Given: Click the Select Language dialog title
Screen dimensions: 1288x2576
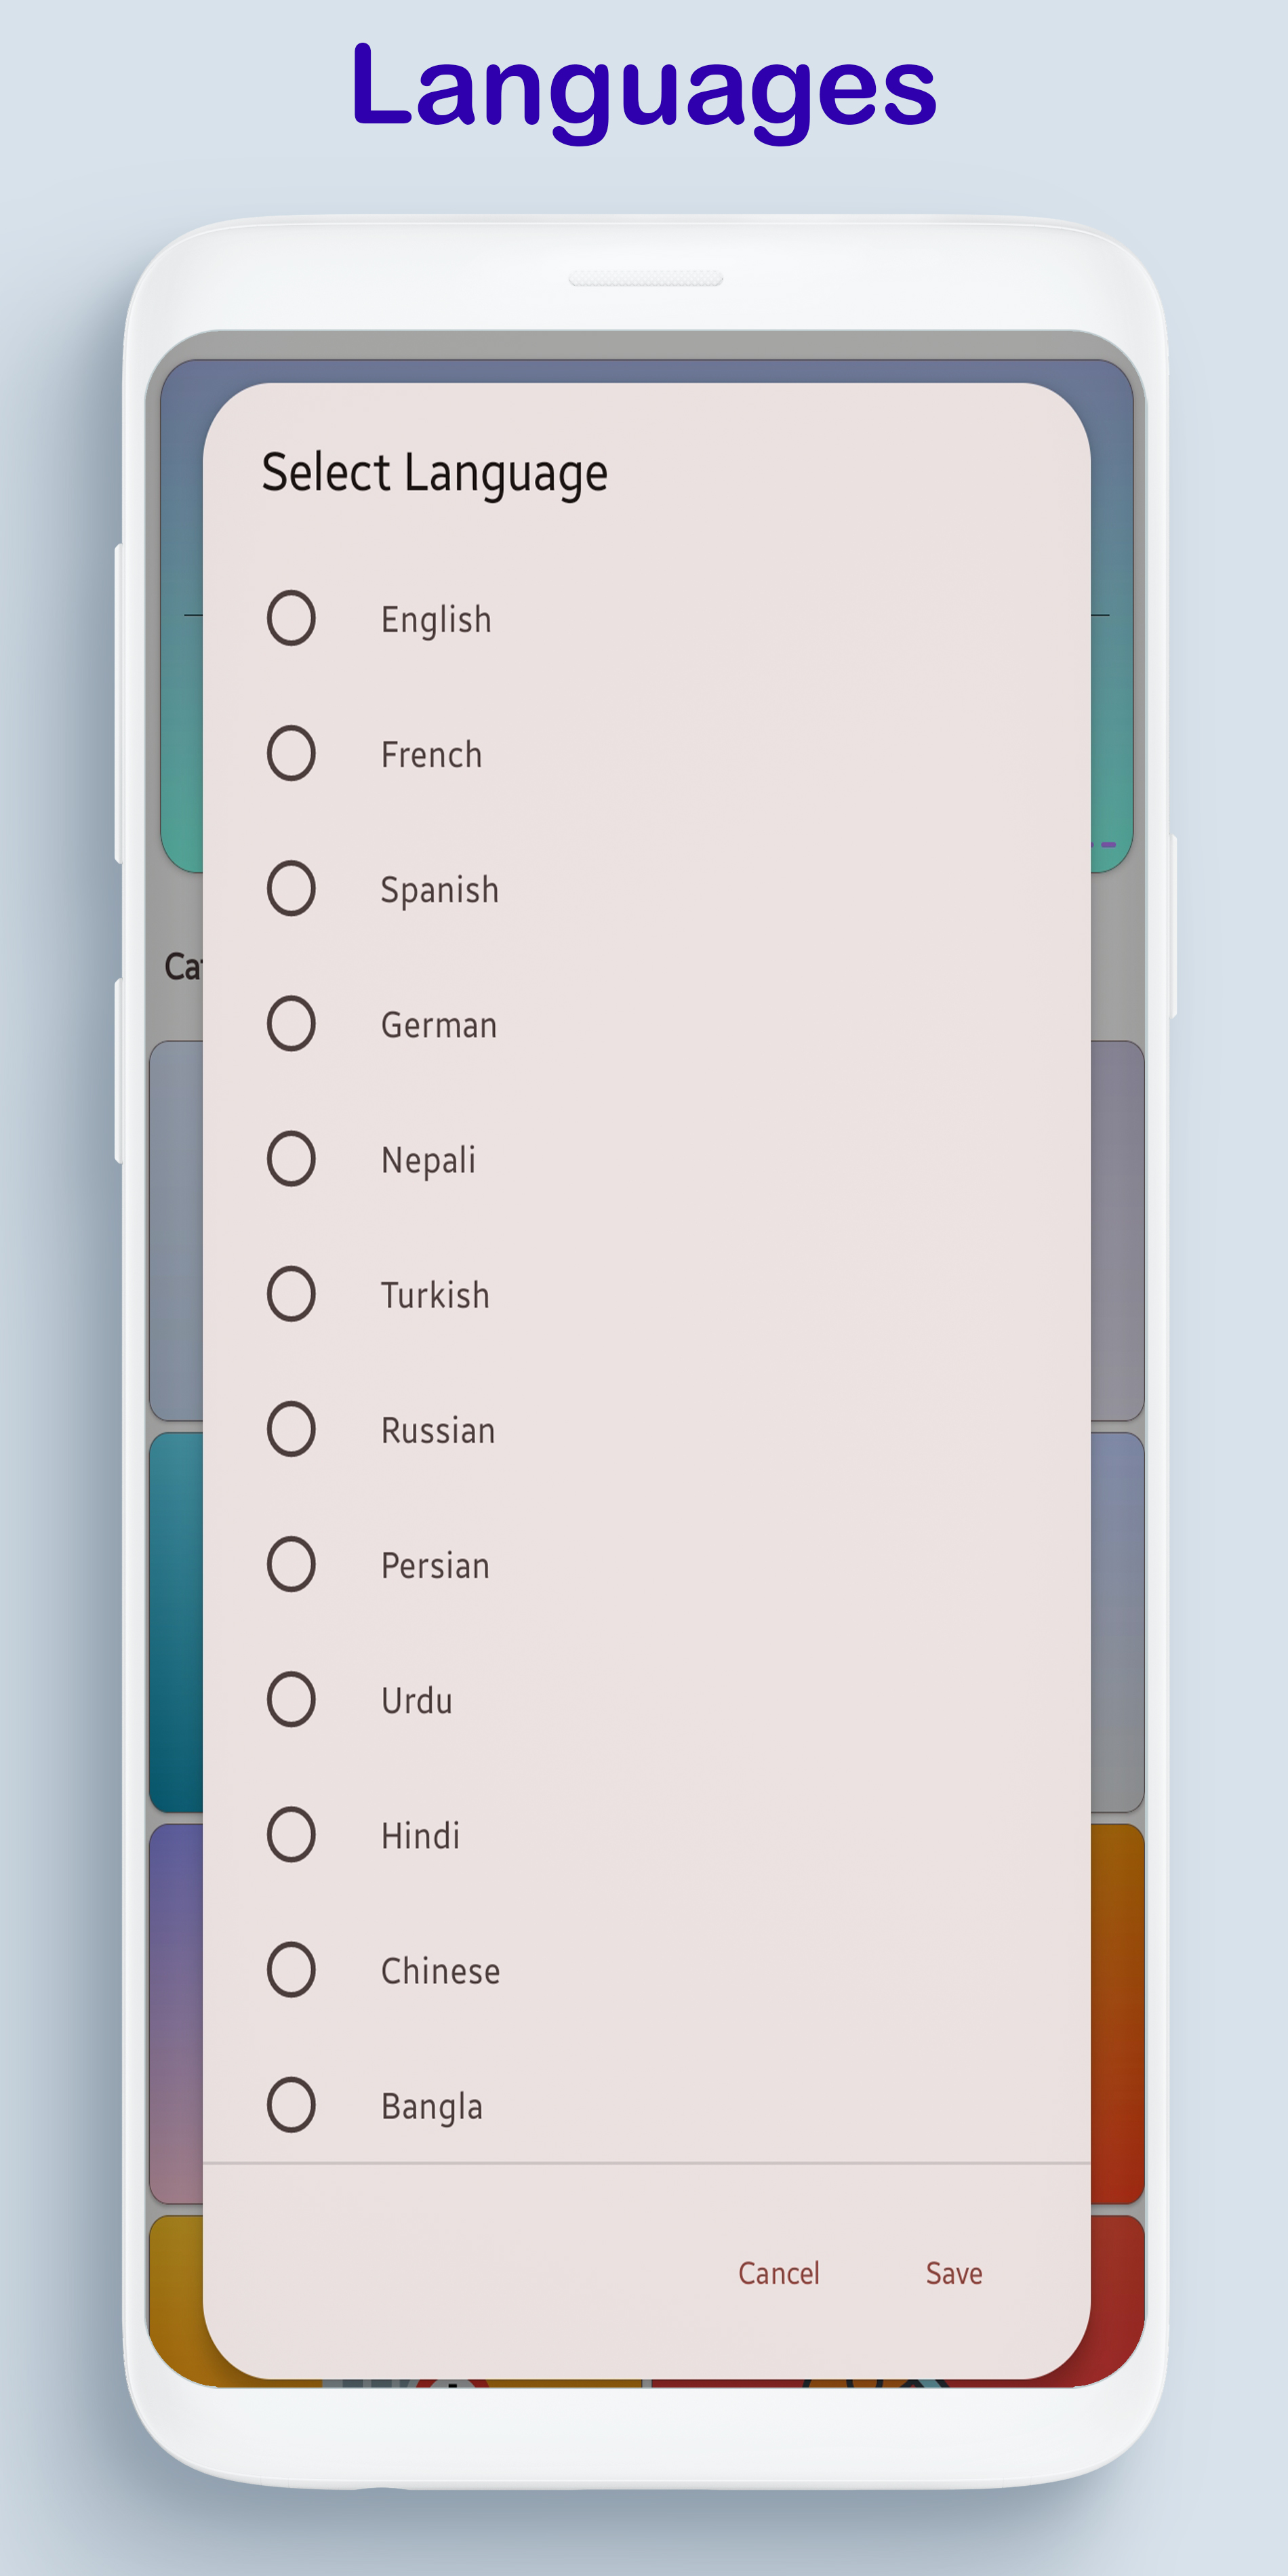Looking at the screenshot, I should (x=434, y=473).
